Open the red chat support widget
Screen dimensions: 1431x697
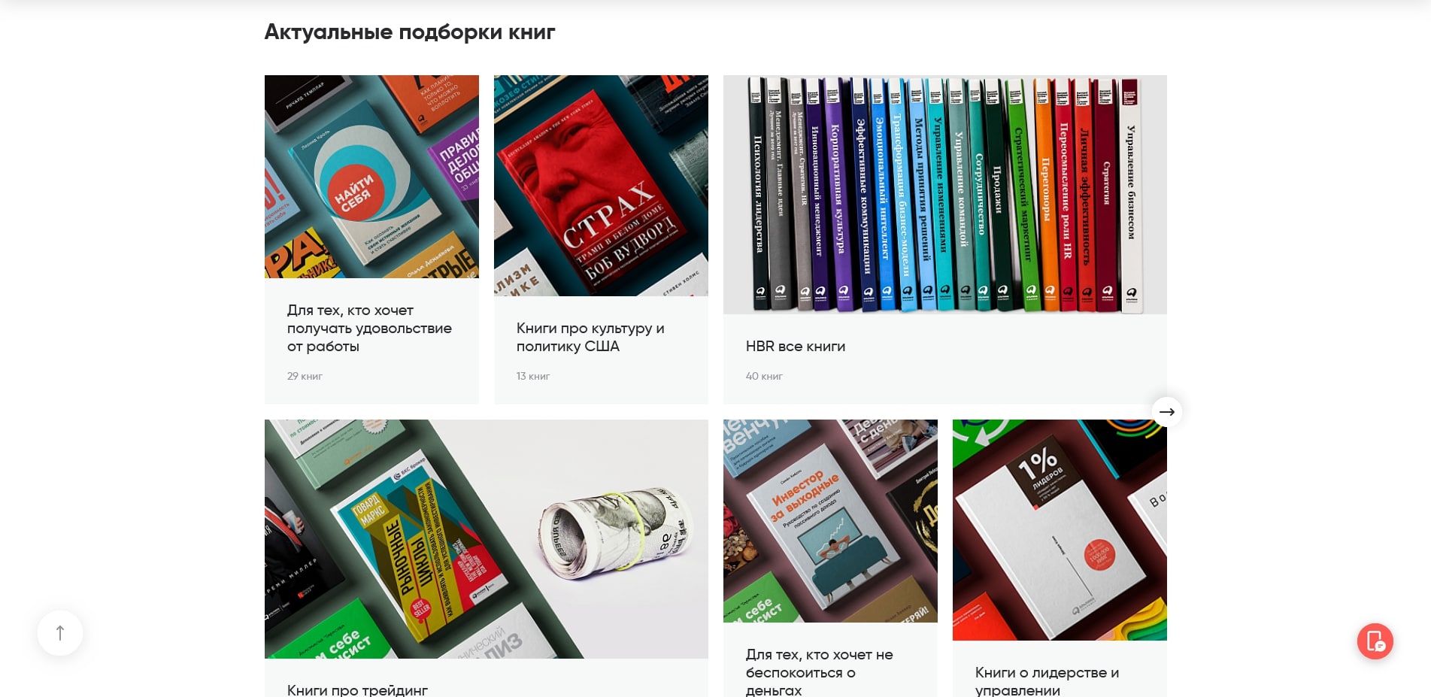[x=1375, y=641]
